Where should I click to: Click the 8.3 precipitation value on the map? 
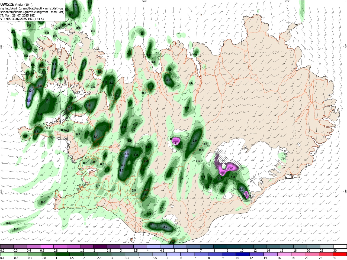pos(29,100)
